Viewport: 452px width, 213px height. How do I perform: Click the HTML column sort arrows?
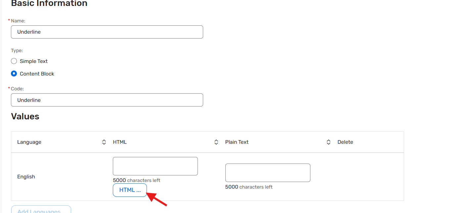click(216, 142)
